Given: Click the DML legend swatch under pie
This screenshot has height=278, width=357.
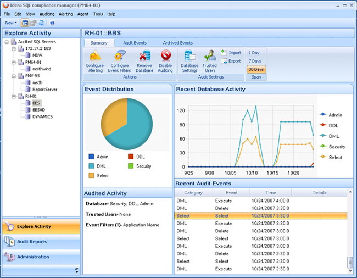Looking at the screenshot, I should click(x=91, y=166).
